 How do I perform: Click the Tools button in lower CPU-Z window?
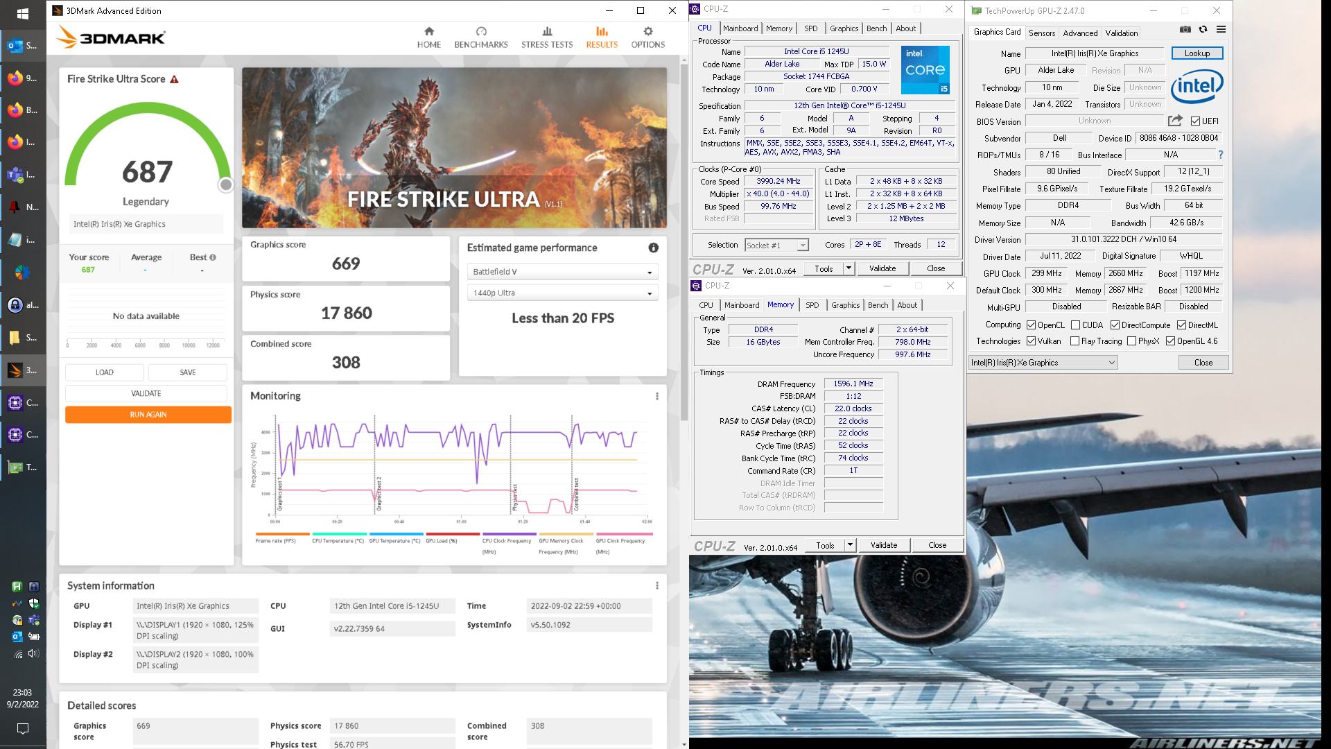click(x=825, y=545)
